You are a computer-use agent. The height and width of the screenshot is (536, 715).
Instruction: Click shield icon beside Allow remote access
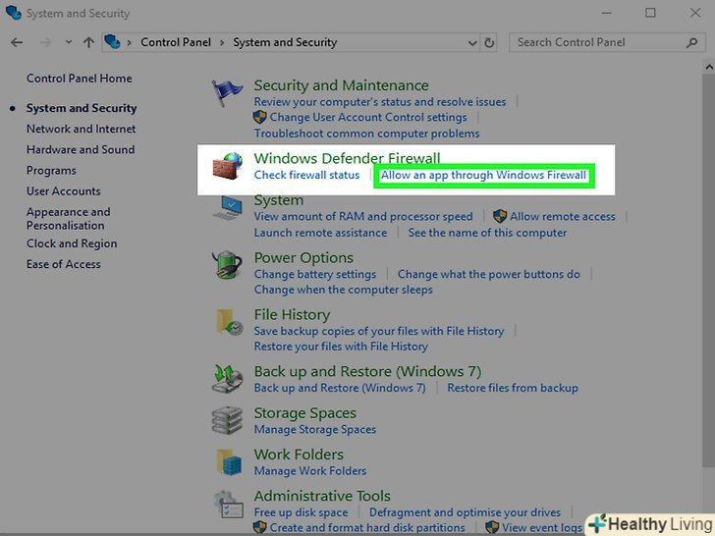[x=500, y=216]
